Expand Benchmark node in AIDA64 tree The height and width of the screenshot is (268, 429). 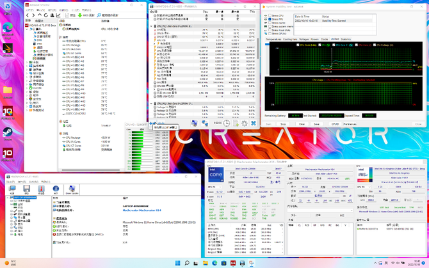point(28,110)
